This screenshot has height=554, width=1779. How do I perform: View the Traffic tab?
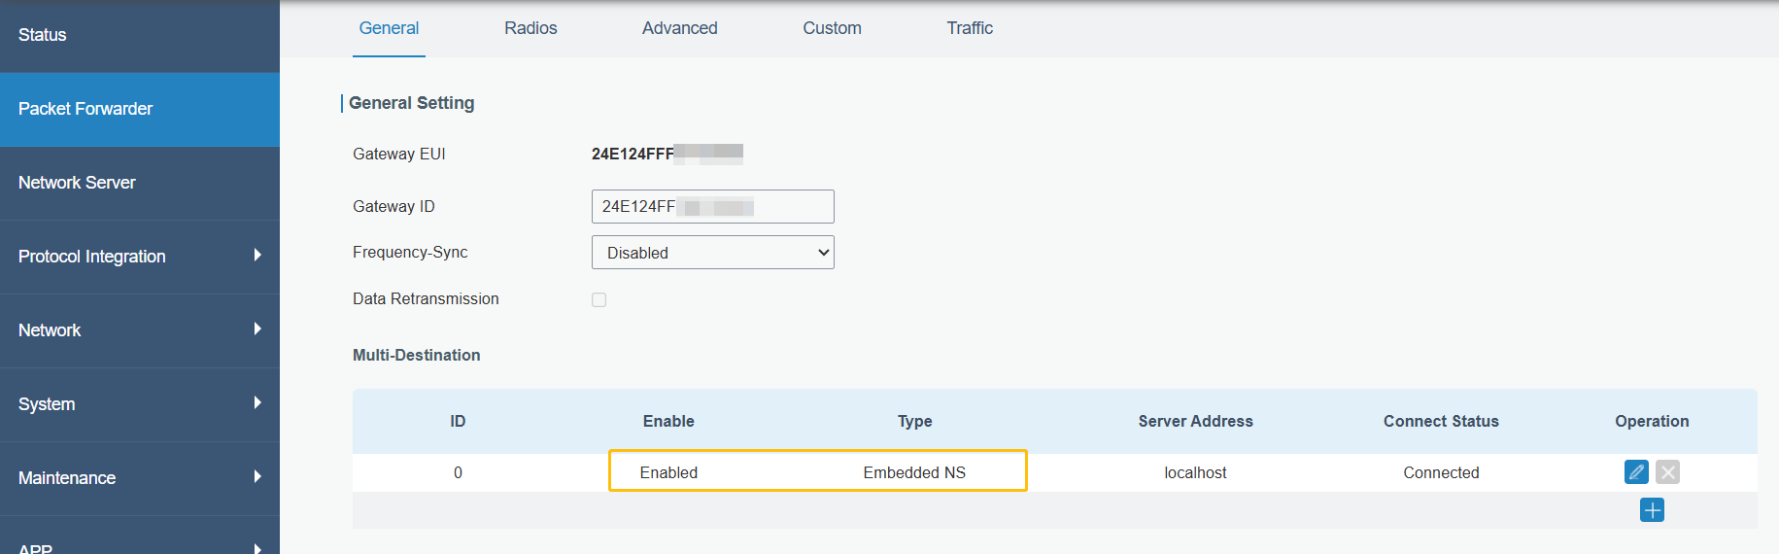click(970, 28)
